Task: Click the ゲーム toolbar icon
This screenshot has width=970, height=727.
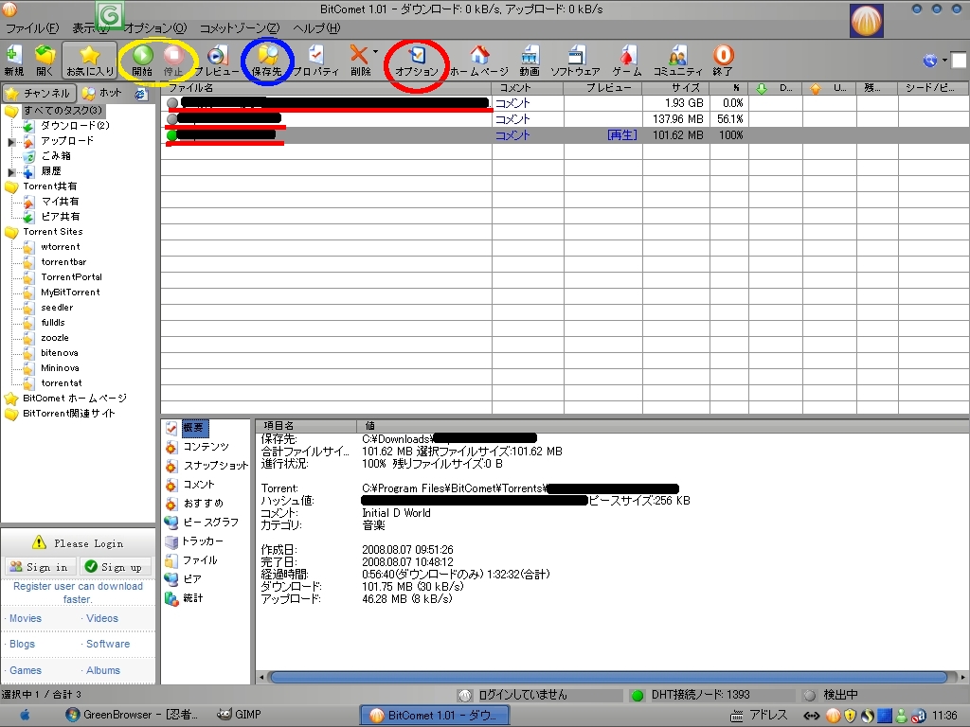Action: coord(627,61)
